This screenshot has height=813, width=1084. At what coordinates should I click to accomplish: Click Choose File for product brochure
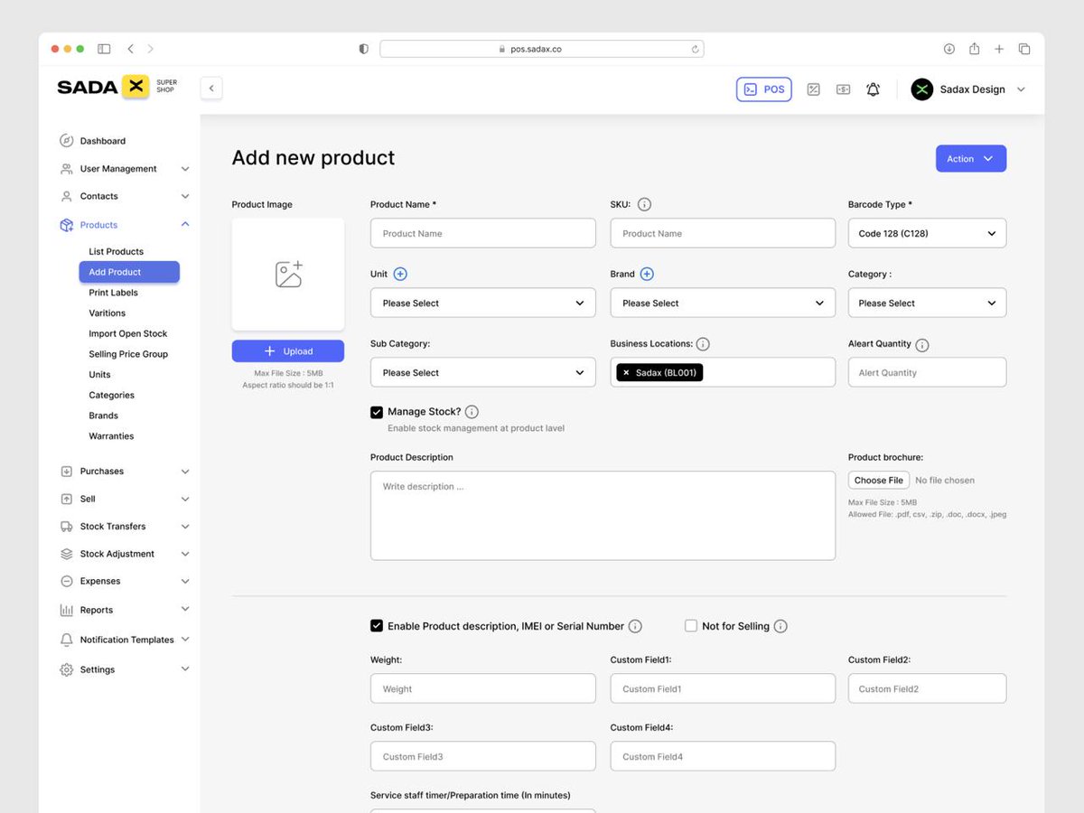pyautogui.click(x=877, y=480)
